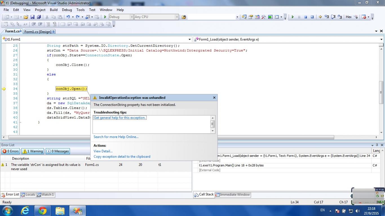Open the Build menu
Image resolution: width=385 pixels, height=216 pixels.
[x=54, y=10]
